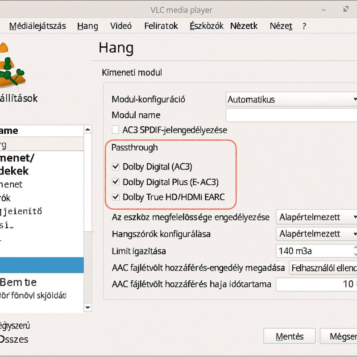Toggle the AC3 SPDIF-jelengedélyezése checkbox
357x357 pixels.
point(115,130)
